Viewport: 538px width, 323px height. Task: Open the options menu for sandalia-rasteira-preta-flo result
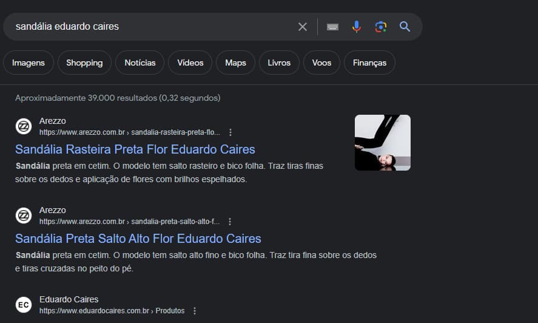(x=230, y=132)
